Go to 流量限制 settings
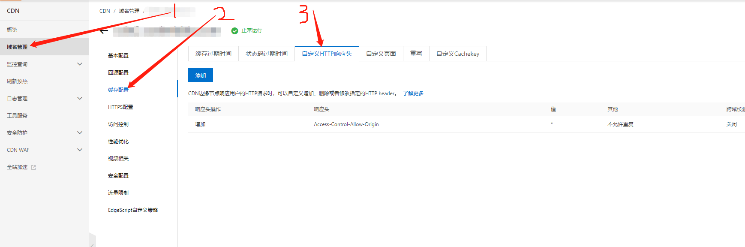Viewport: 745px width, 247px height. [x=118, y=193]
